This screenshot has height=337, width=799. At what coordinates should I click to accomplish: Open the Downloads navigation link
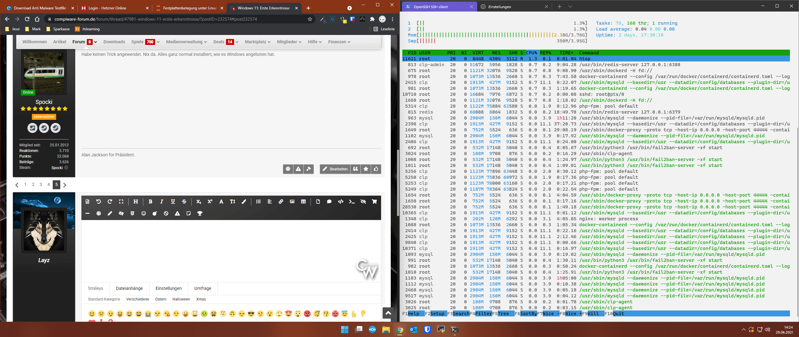click(114, 42)
